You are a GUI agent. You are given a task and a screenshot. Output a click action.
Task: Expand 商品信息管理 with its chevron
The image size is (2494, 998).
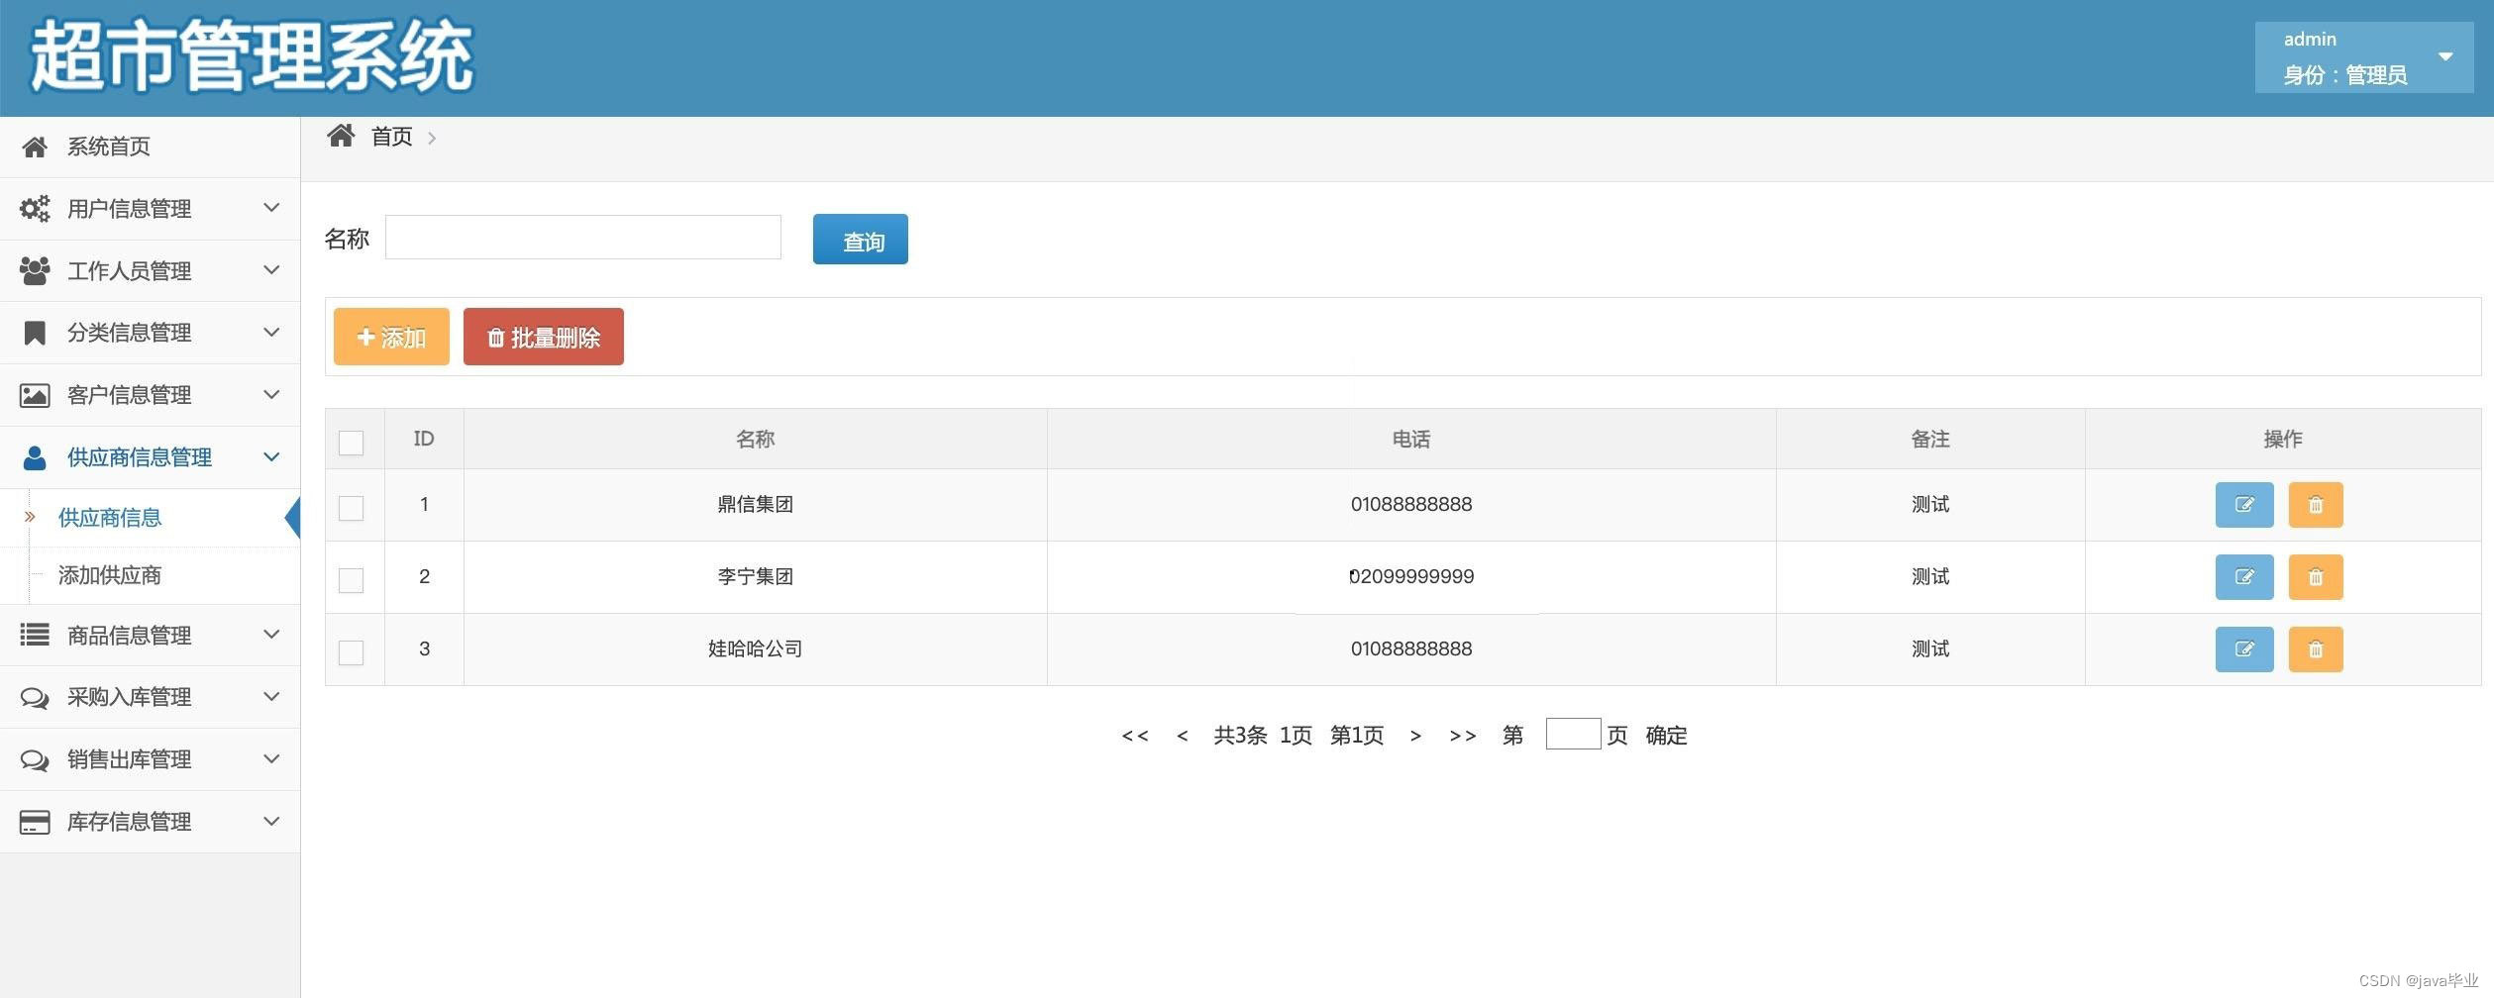tap(271, 635)
